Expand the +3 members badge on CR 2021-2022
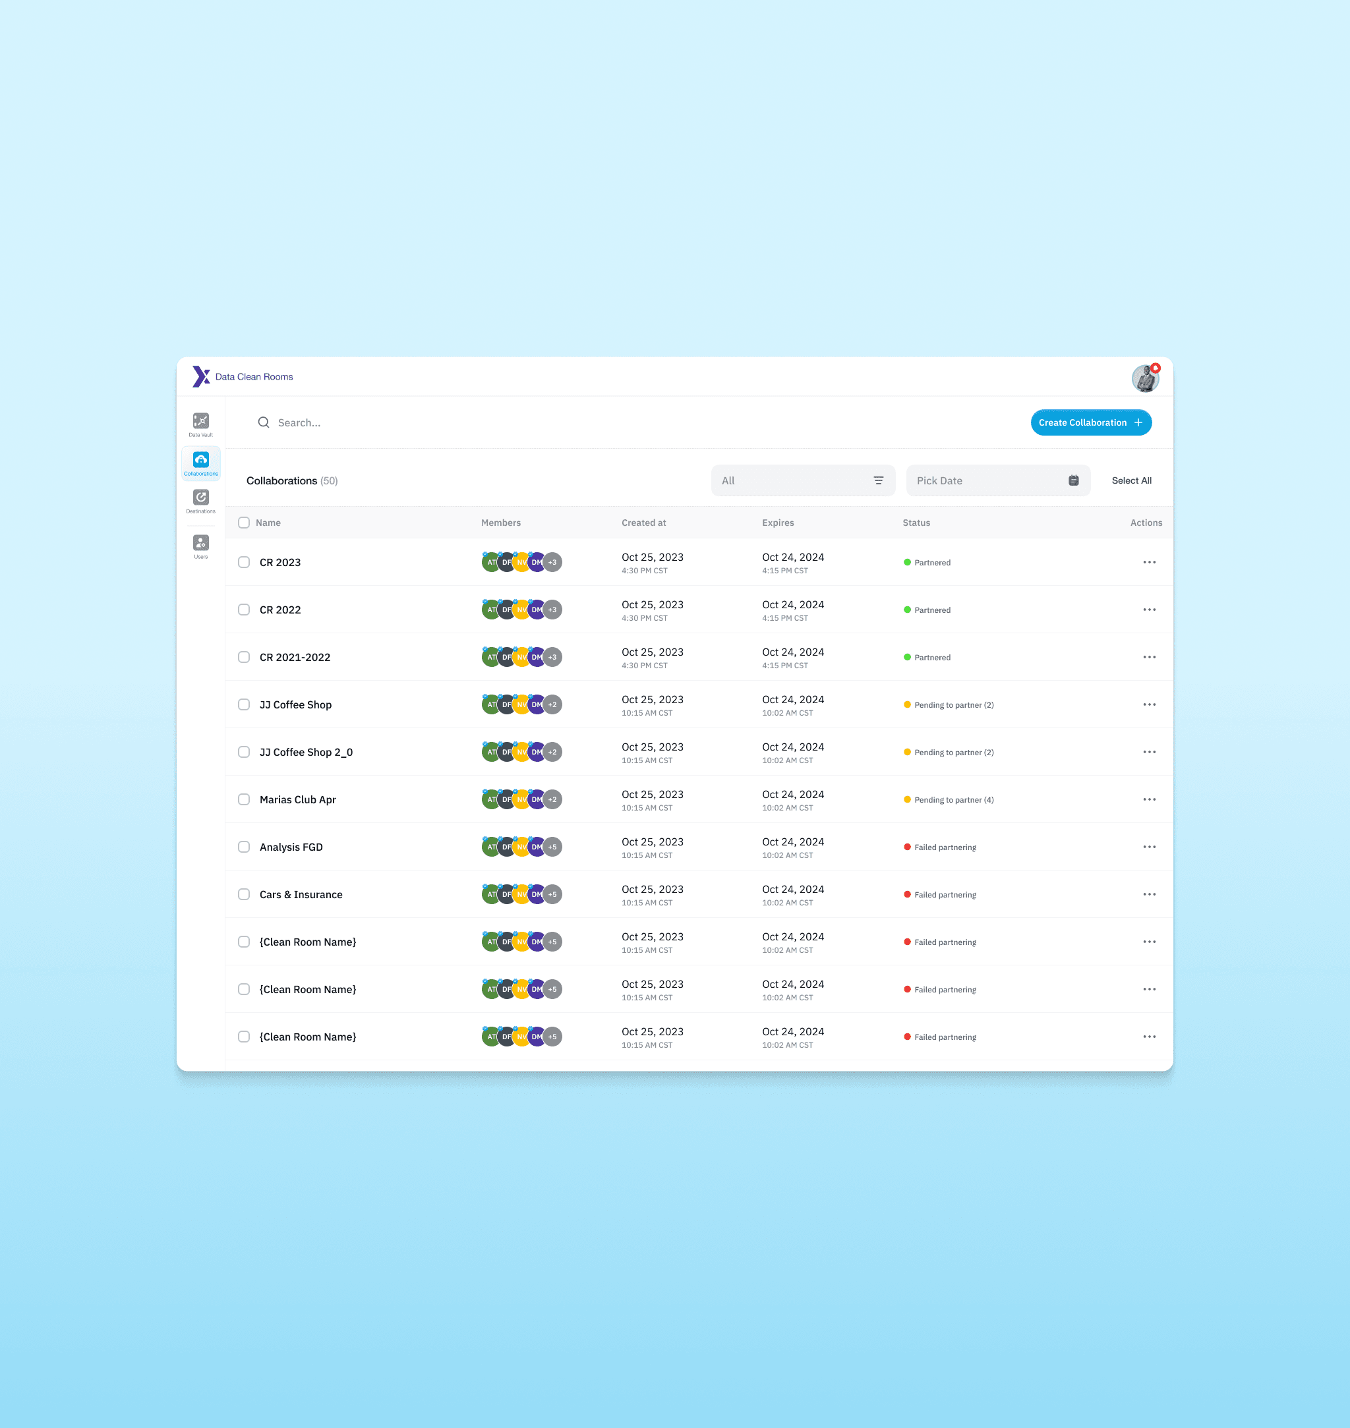Screen dimensions: 1350x1428 [x=552, y=657]
